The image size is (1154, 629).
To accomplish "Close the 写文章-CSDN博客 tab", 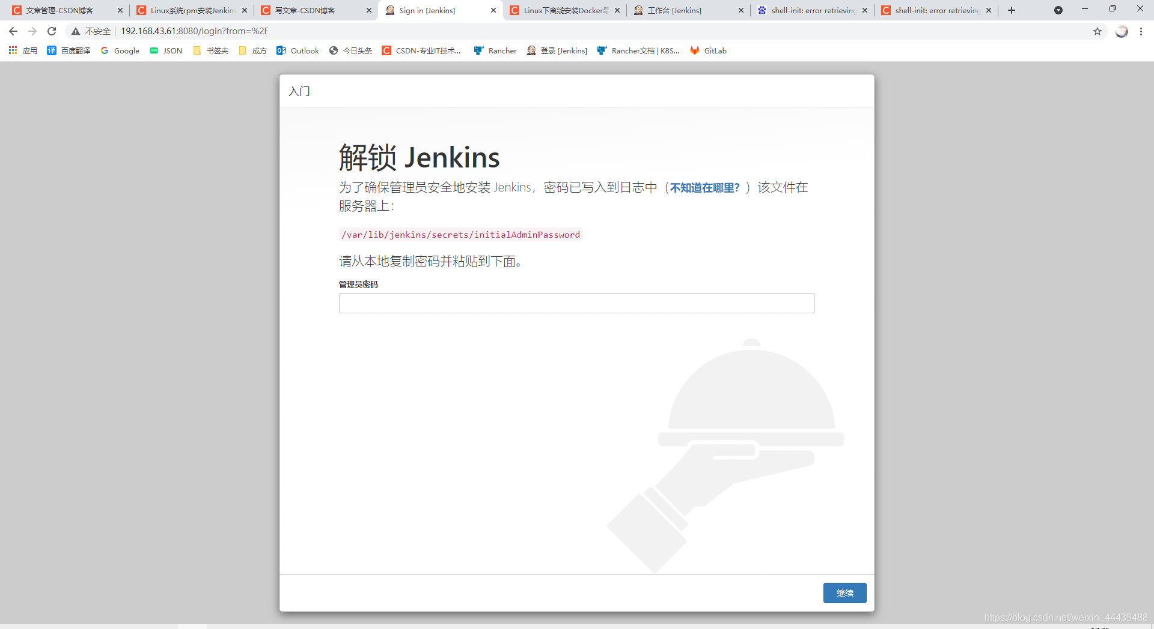I will [369, 10].
